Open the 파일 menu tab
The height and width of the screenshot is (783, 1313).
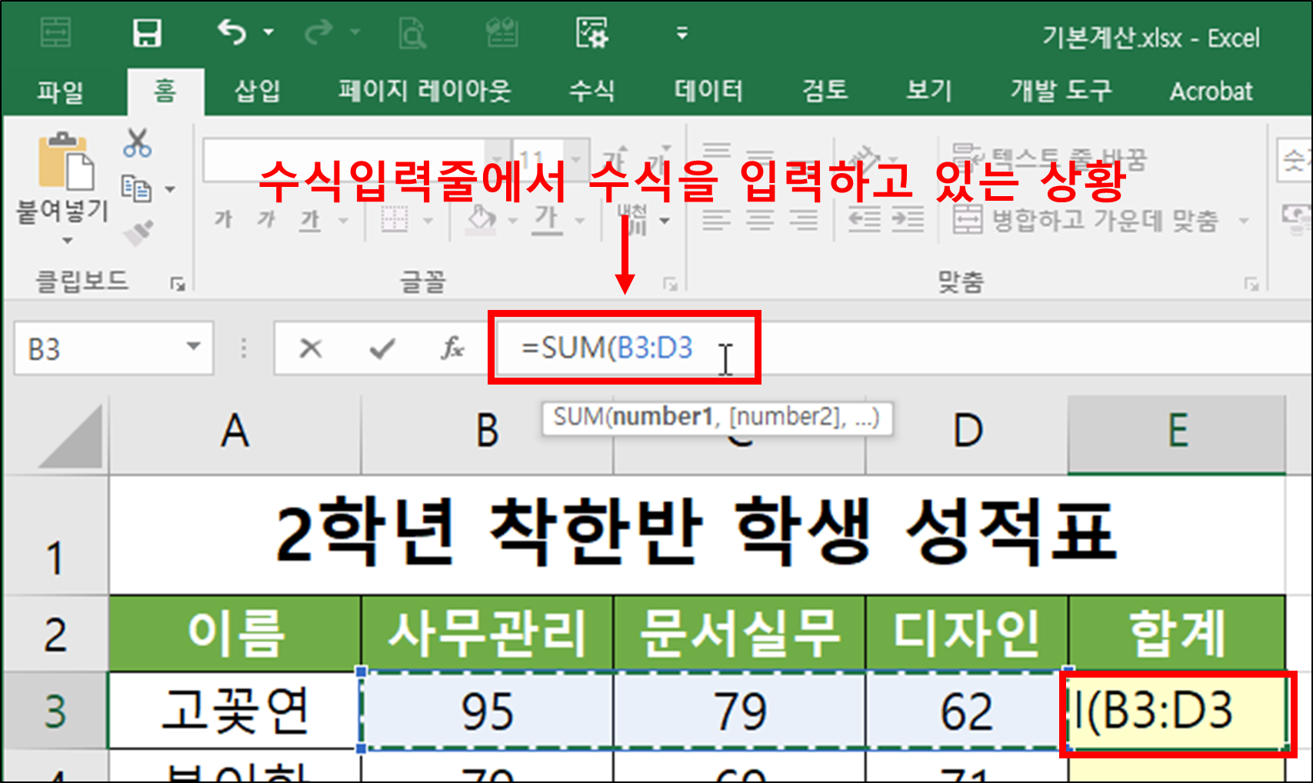tap(61, 92)
